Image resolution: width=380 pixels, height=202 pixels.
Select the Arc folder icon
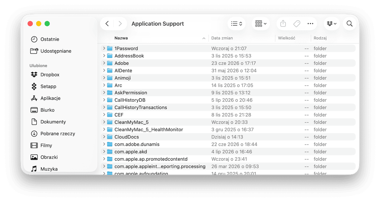(x=110, y=85)
